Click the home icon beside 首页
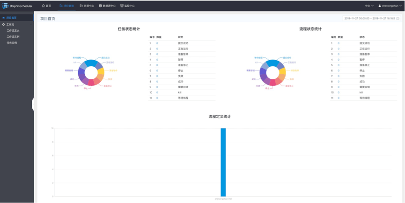 point(43,6)
